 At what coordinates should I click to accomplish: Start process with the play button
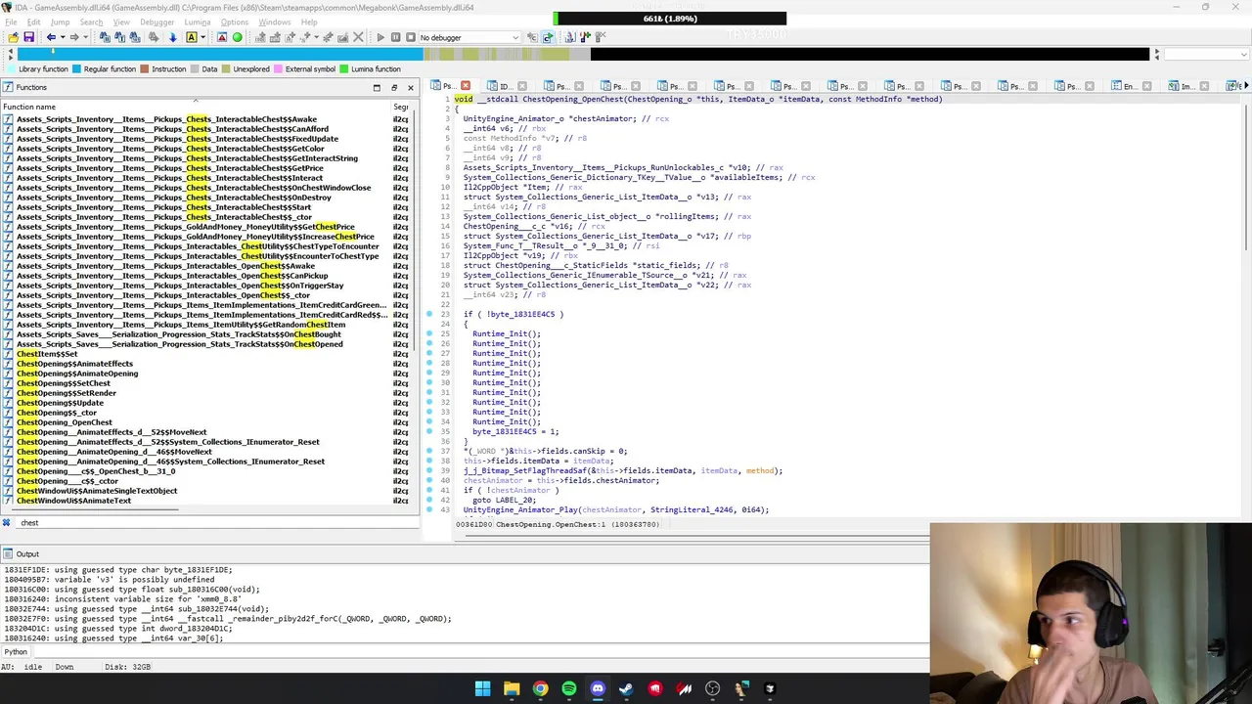coord(380,37)
